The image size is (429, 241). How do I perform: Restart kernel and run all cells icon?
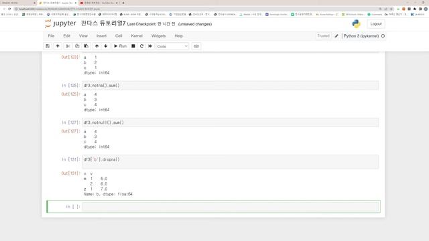(150, 46)
